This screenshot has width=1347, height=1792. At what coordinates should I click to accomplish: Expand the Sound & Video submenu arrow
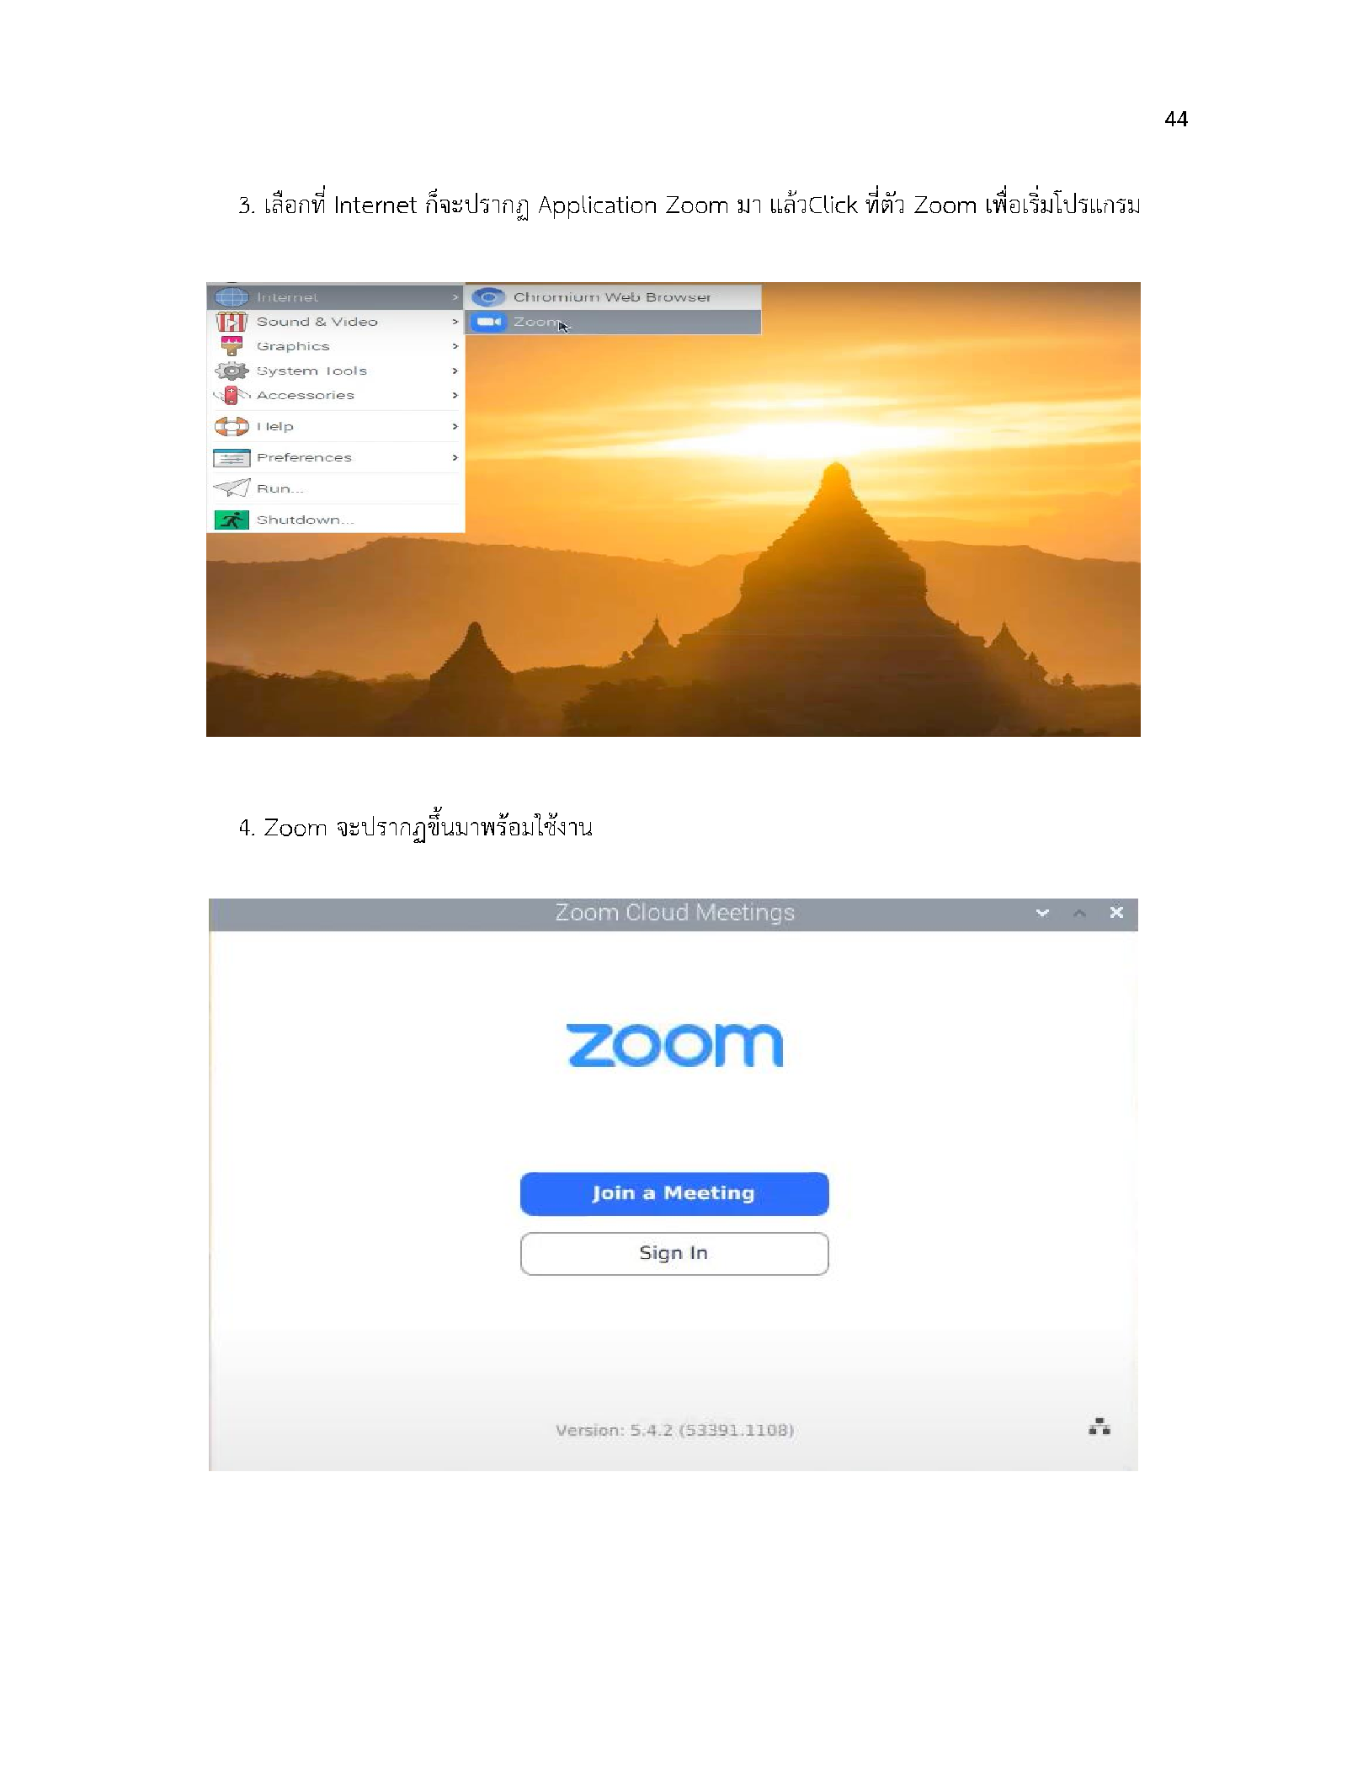(455, 322)
